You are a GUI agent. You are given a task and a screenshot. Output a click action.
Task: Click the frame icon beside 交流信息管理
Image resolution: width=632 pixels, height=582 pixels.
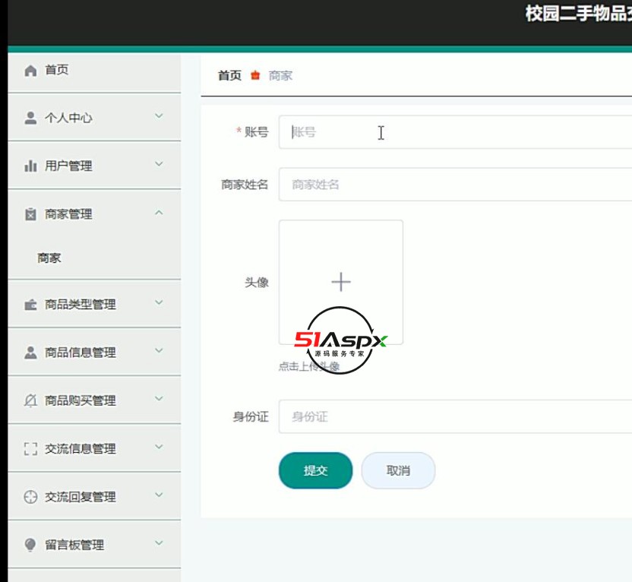click(x=30, y=448)
